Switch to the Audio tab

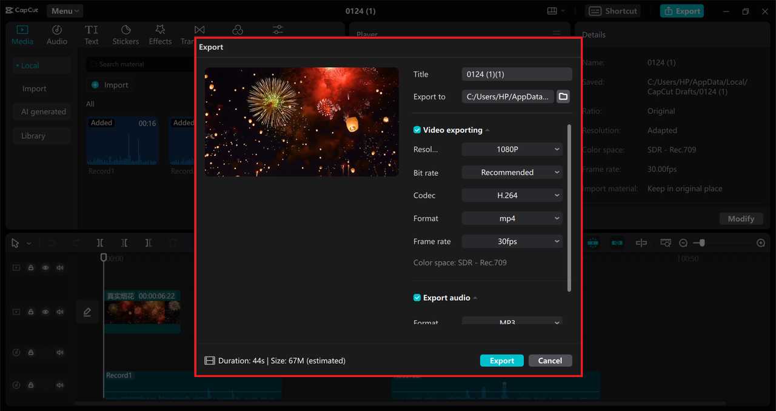pos(57,35)
